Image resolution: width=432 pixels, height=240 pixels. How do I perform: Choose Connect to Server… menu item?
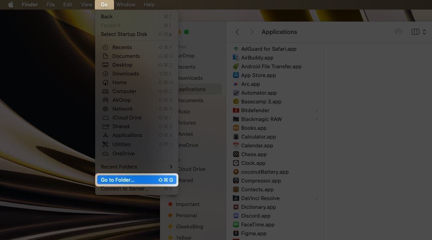point(137,189)
